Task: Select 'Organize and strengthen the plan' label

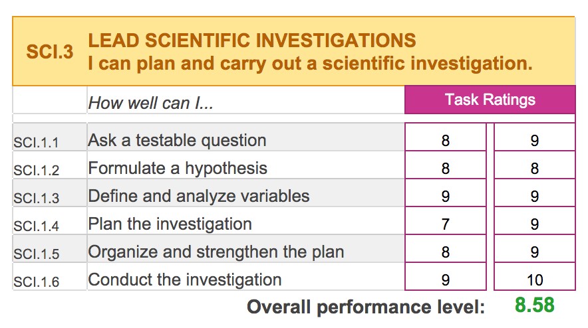Action: 216,252
